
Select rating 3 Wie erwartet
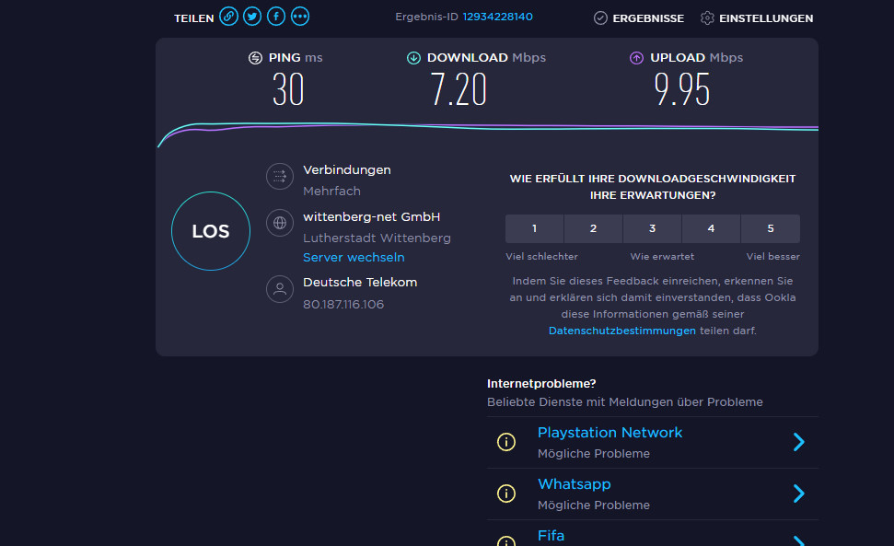652,228
